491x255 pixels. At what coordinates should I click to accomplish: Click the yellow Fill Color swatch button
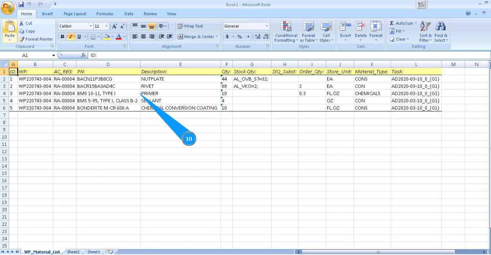click(106, 36)
